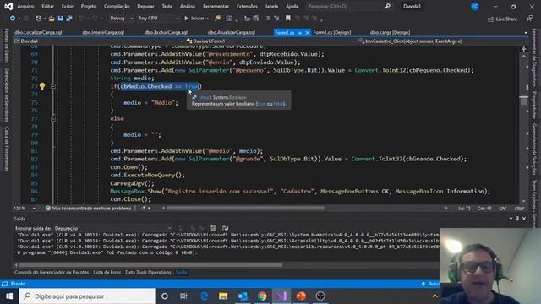Image resolution: width=541 pixels, height=304 pixels.
Task: Switch to the Form1.cs [Design] tab
Action: (331, 32)
